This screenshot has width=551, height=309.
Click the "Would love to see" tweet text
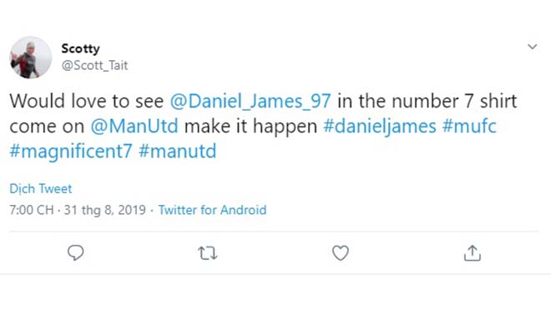pos(87,101)
